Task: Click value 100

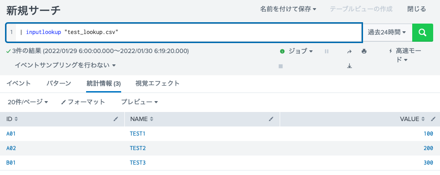Action: click(x=429, y=134)
